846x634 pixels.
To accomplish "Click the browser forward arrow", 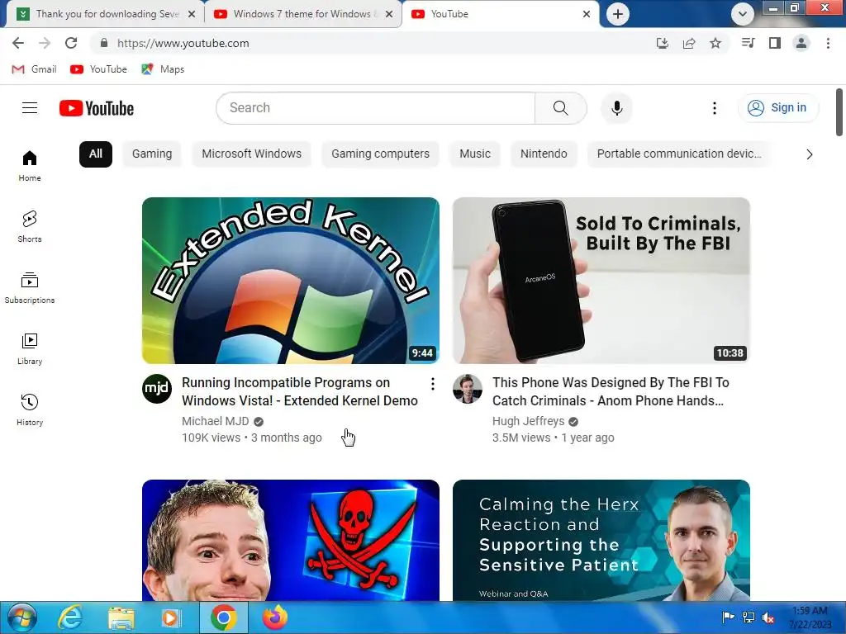I will (x=45, y=43).
